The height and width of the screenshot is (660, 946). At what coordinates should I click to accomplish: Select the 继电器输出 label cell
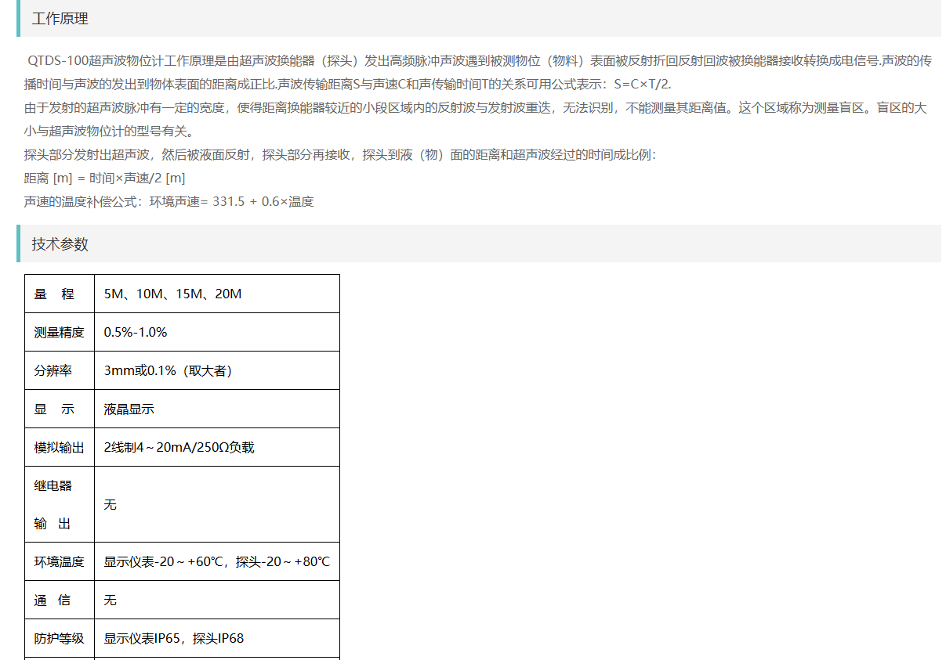(53, 504)
